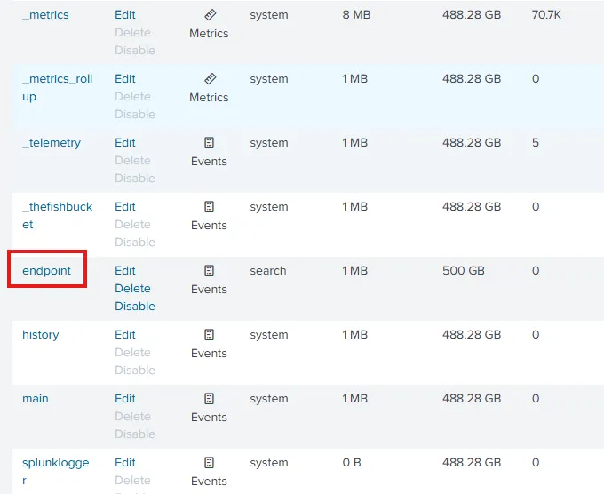Viewport: 604px width, 494px height.
Task: Open the _metrics index link
Action: point(45,15)
